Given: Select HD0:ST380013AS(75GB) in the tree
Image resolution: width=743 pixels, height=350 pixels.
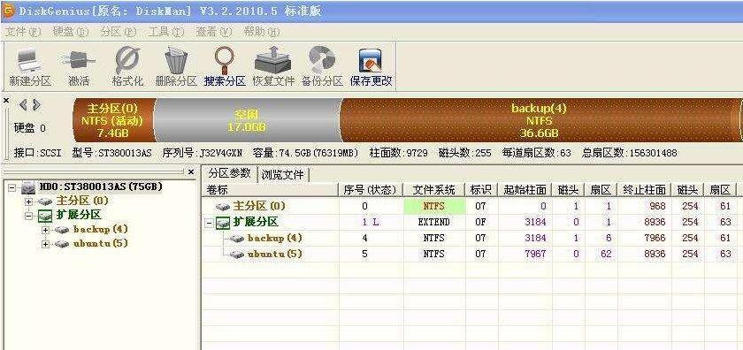Looking at the screenshot, I should click(x=101, y=187).
